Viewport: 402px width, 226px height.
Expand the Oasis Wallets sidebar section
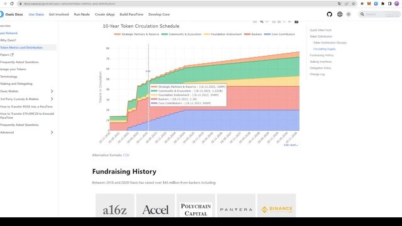pyautogui.click(x=52, y=91)
